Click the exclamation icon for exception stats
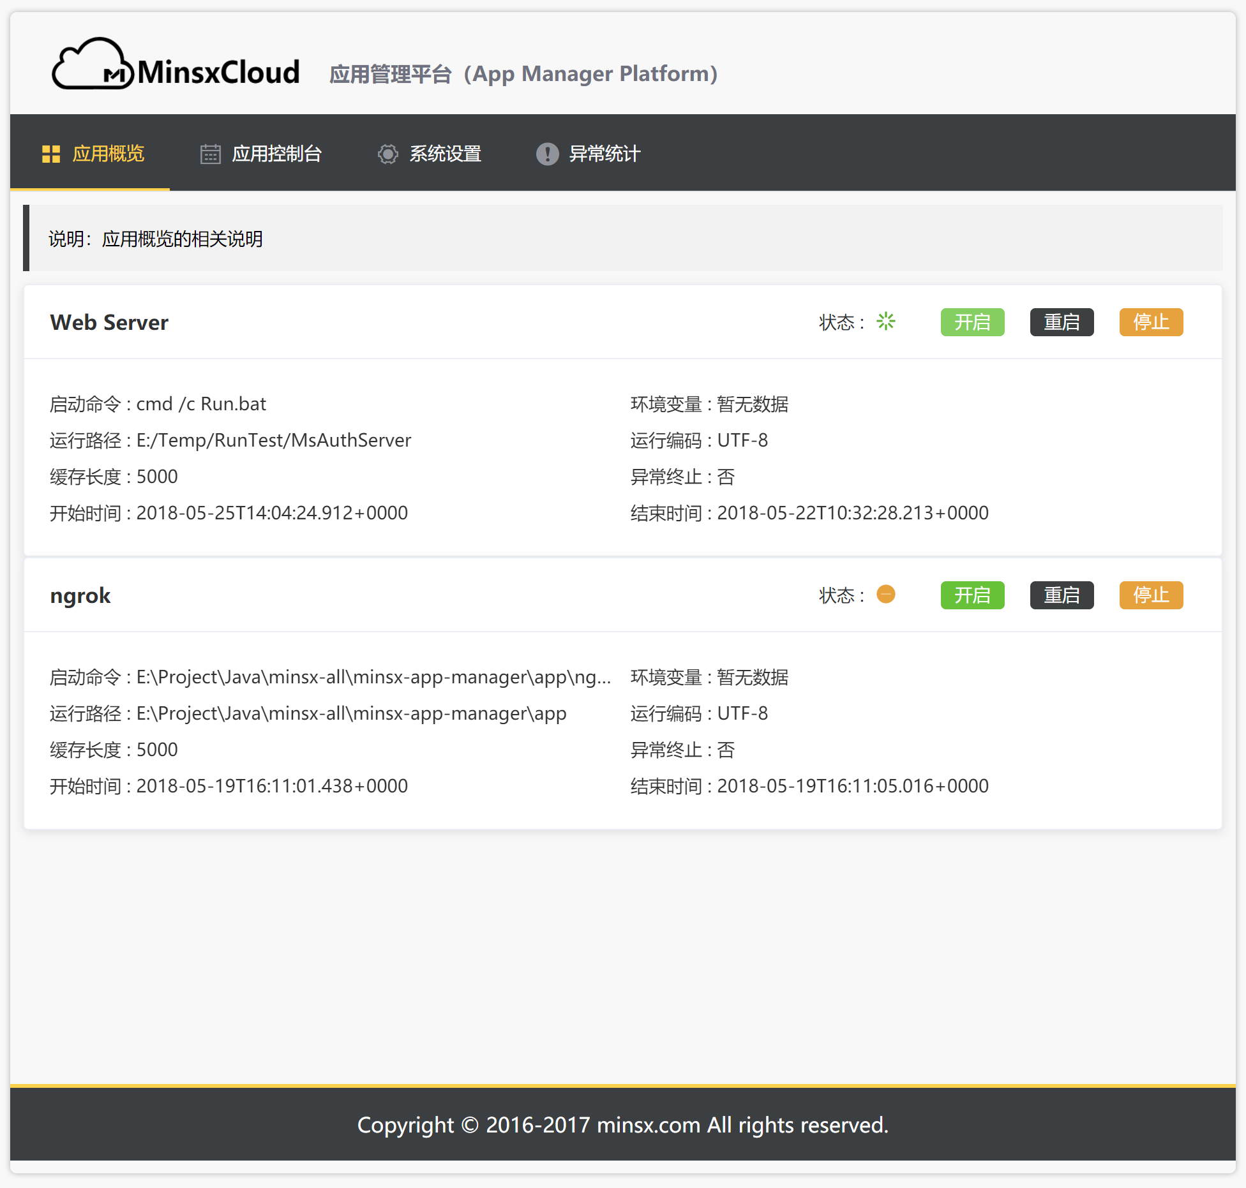This screenshot has height=1188, width=1246. pyautogui.click(x=547, y=154)
